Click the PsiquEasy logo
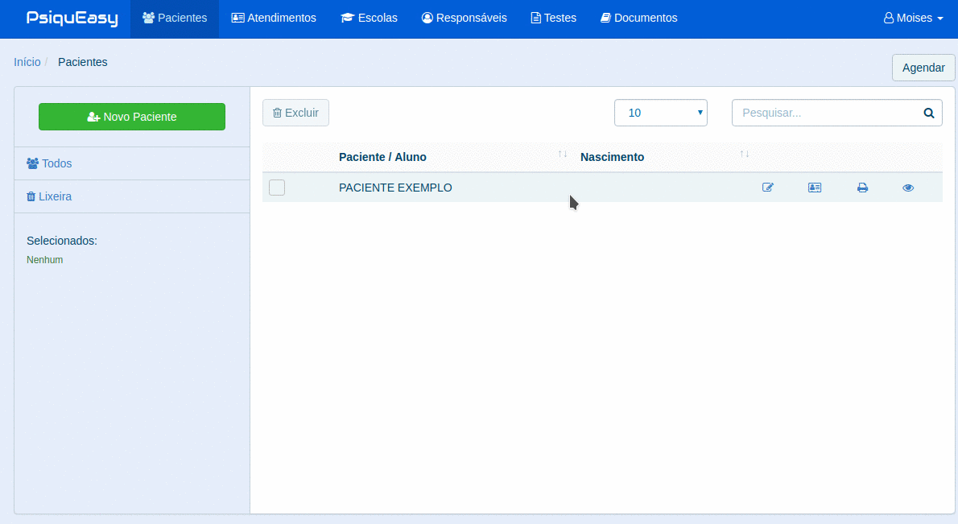 point(72,19)
